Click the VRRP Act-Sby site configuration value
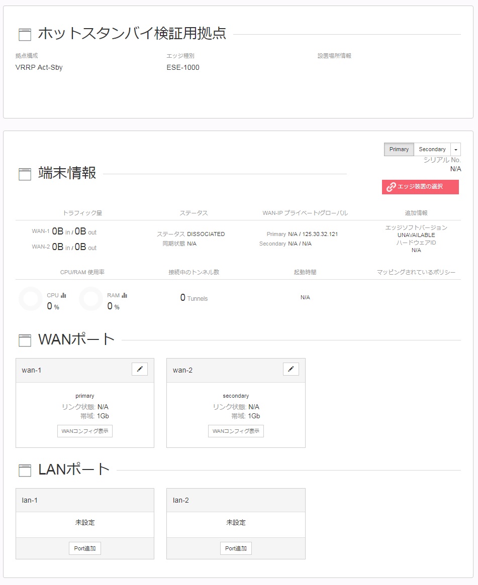 click(x=39, y=67)
